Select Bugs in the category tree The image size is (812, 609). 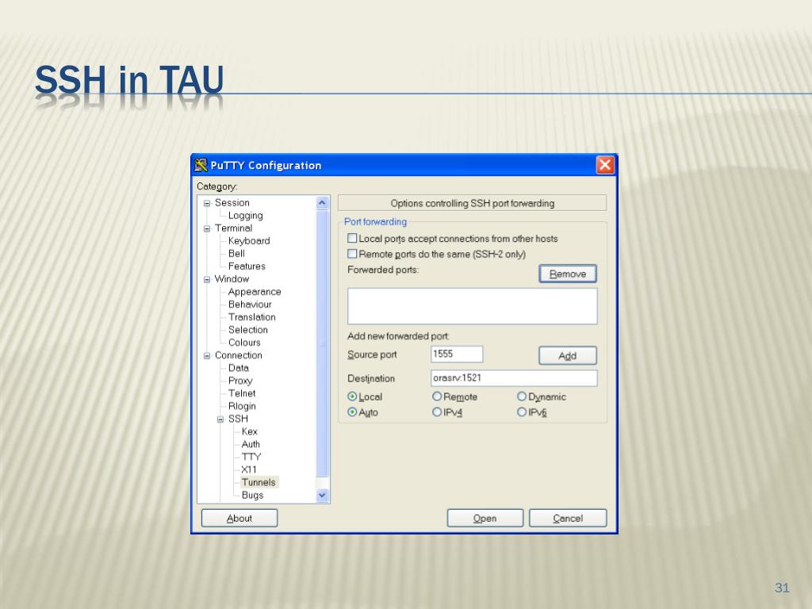pyautogui.click(x=252, y=496)
